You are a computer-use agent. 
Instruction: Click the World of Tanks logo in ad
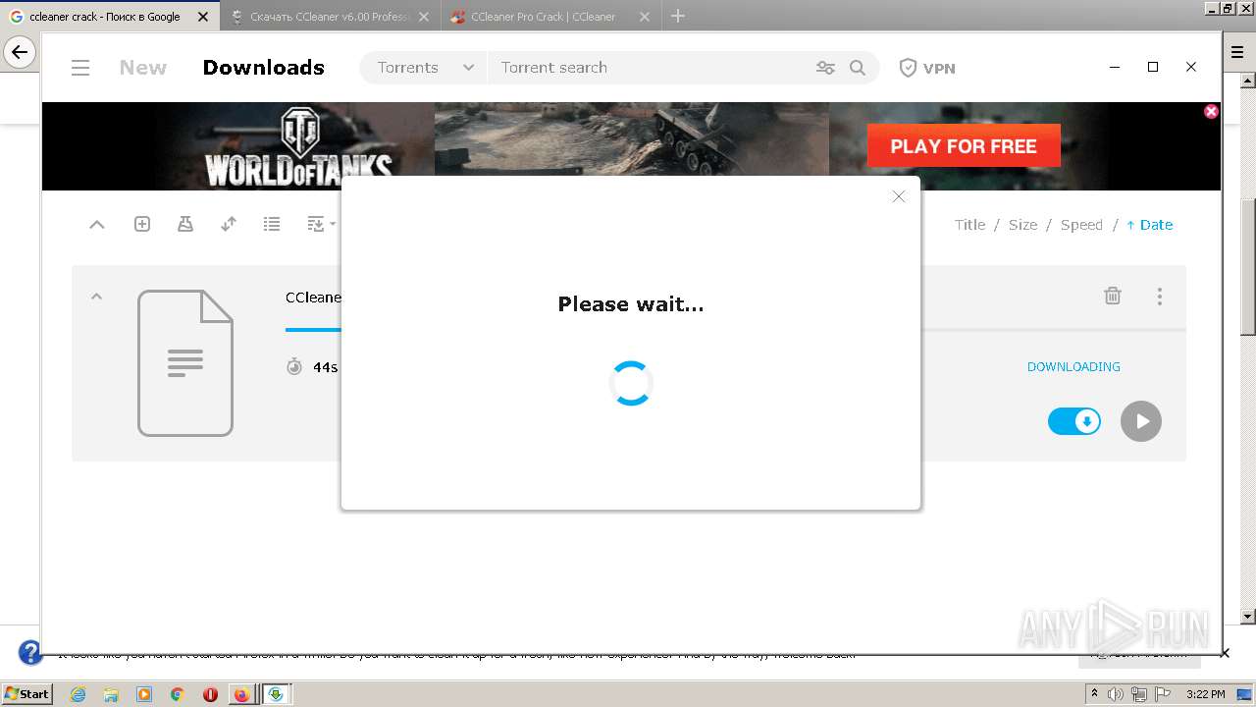[x=298, y=147]
